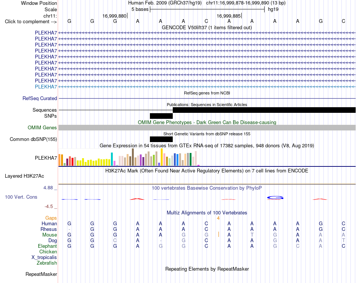Open the GENCODE V50lift37 track title
The image size is (356, 283).
tap(206, 27)
